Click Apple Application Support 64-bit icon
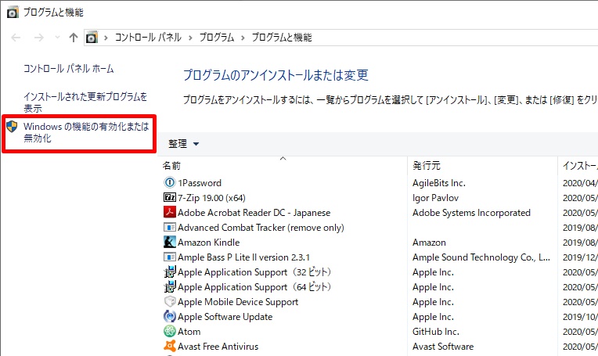598x356 pixels. (169, 286)
